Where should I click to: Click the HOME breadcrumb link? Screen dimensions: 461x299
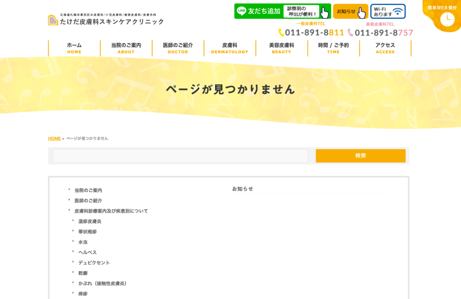[x=54, y=138]
